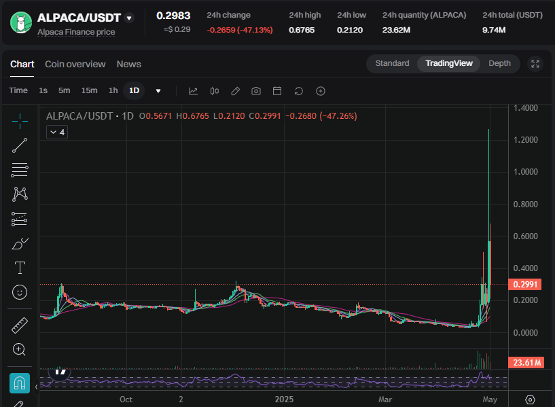This screenshot has width=555, height=407.
Task: Select the 1s interval
Action: (43, 90)
